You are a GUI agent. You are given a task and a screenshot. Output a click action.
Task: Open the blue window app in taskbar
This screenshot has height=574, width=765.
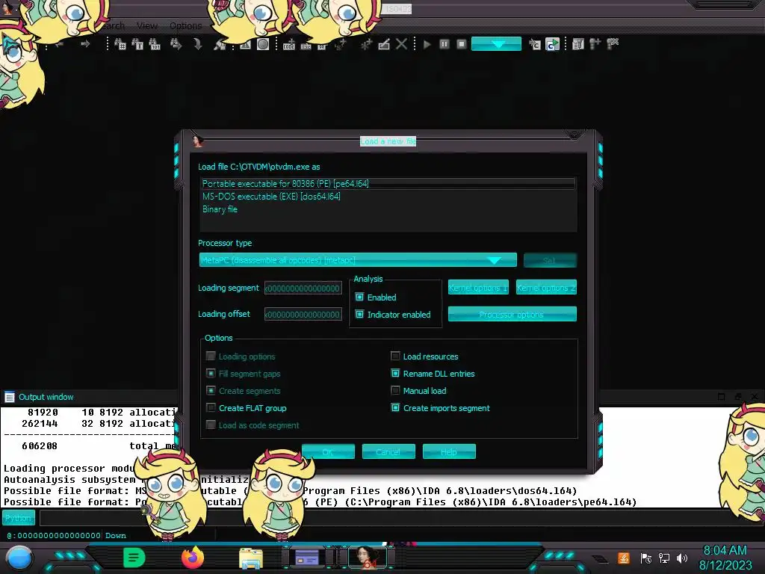pos(307,558)
